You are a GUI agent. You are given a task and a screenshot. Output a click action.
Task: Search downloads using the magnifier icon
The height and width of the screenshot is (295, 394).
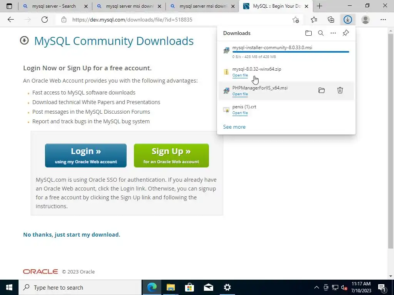[321, 33]
